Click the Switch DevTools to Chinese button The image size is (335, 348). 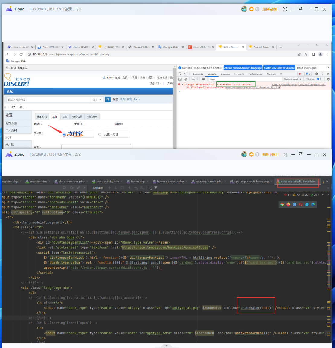tap(279, 68)
